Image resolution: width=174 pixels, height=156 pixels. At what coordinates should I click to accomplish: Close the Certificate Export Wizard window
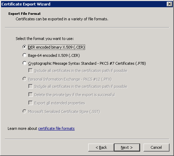point(170,4)
